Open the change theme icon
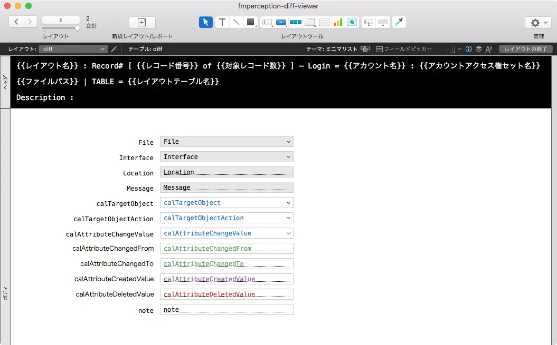557x345 pixels. [365, 49]
